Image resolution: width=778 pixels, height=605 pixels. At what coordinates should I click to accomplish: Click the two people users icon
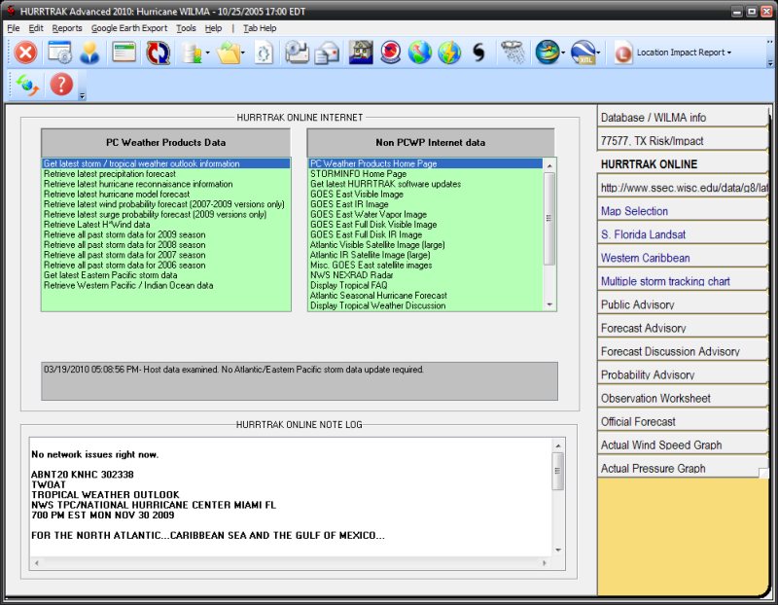90,53
